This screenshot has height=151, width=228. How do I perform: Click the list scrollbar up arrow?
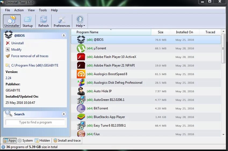223,31
